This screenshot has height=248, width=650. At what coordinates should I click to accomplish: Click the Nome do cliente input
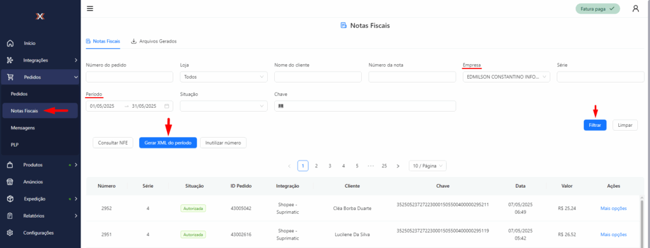point(318,77)
